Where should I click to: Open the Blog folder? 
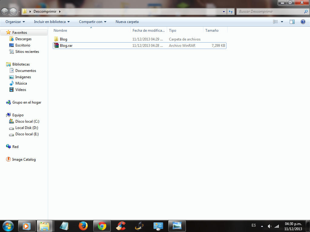63,39
